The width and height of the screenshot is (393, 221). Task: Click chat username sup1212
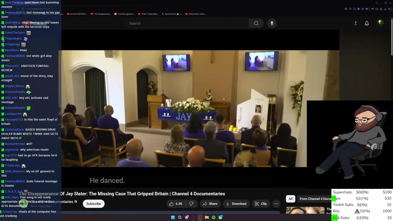tap(11, 156)
